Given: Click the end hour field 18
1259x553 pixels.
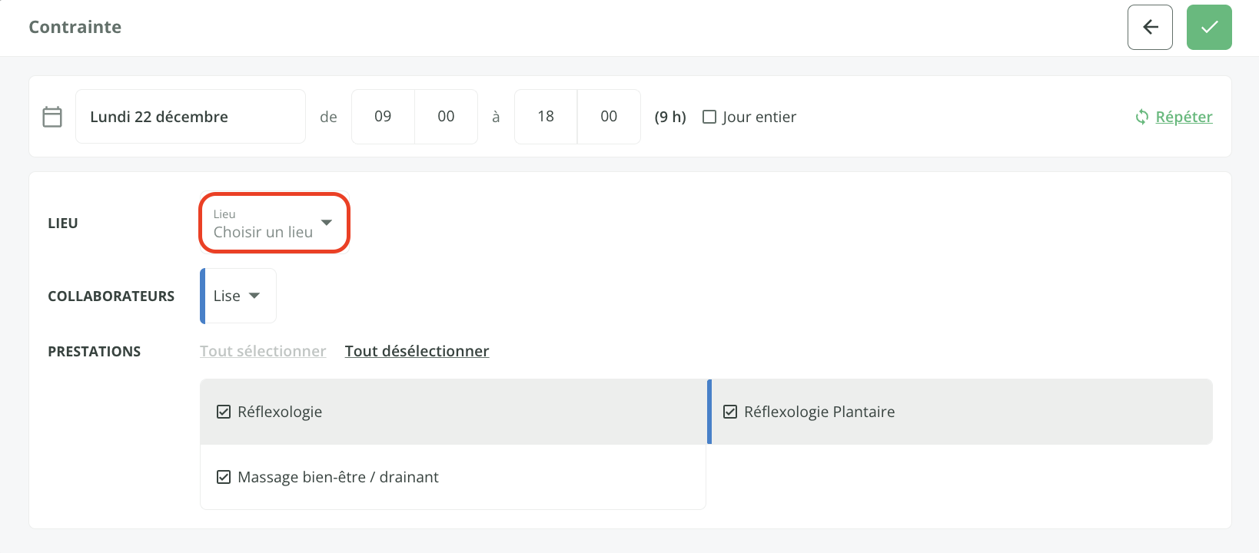Looking at the screenshot, I should (546, 117).
